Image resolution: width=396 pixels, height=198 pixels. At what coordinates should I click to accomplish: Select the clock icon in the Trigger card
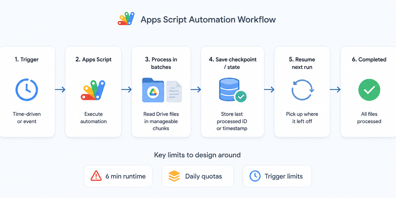click(x=27, y=90)
